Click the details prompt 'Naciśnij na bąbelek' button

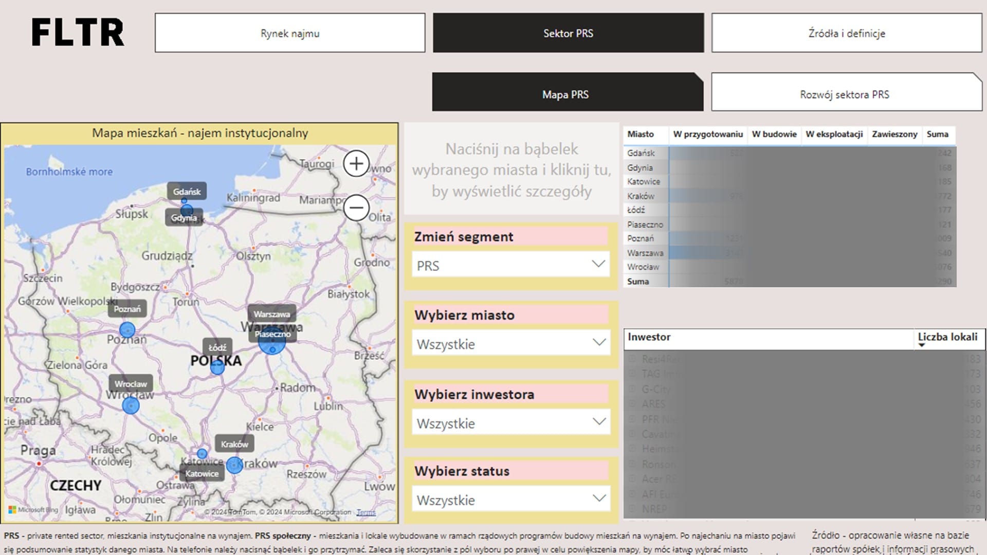pyautogui.click(x=511, y=170)
